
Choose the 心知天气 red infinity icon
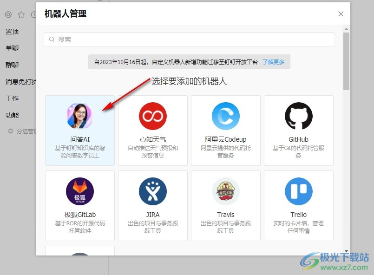click(153, 116)
